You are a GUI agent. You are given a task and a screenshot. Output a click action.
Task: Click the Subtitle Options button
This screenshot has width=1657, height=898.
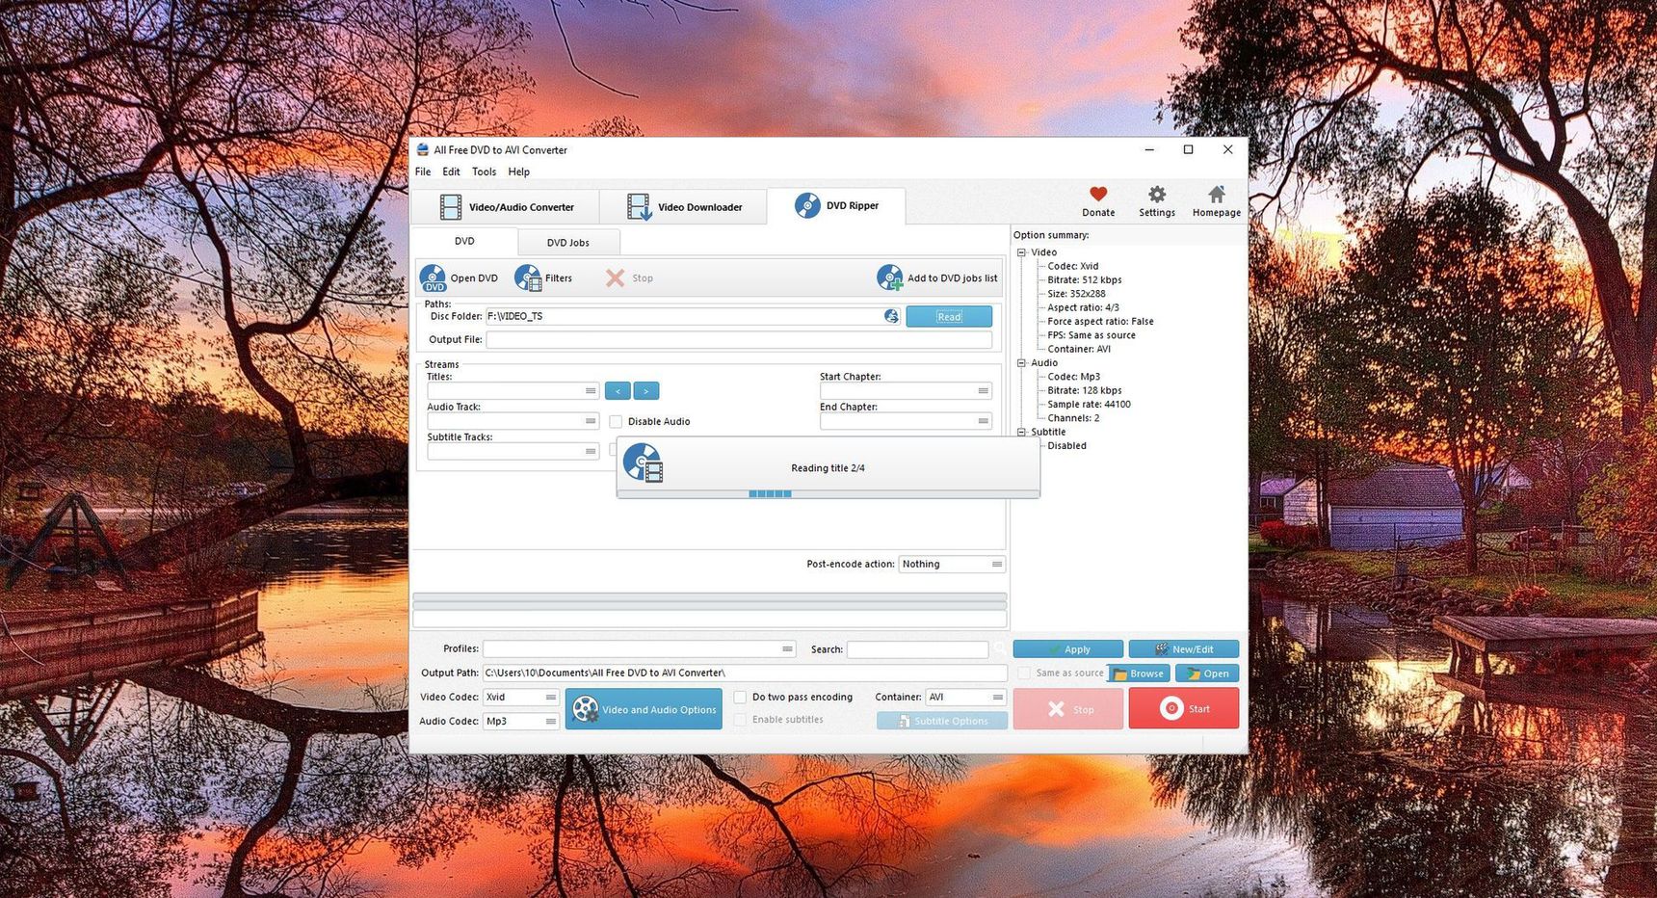(x=942, y=721)
